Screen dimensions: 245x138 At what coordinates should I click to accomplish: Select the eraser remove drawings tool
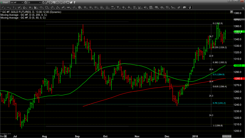click(x=179, y=7)
